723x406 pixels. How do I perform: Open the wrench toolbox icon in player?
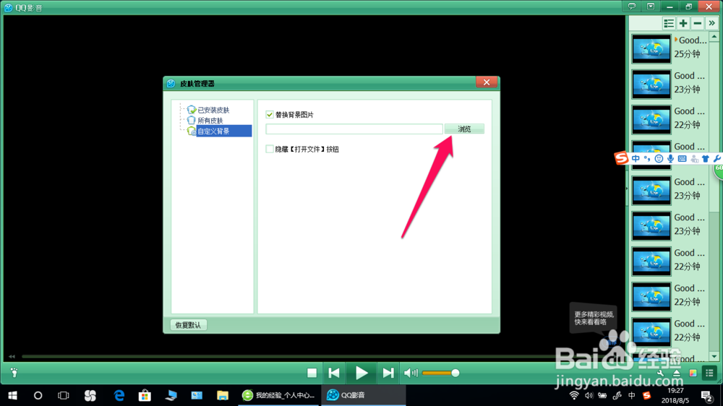click(660, 373)
